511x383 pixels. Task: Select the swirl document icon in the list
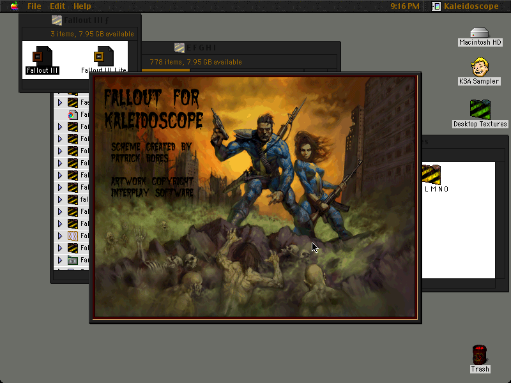[x=72, y=115]
